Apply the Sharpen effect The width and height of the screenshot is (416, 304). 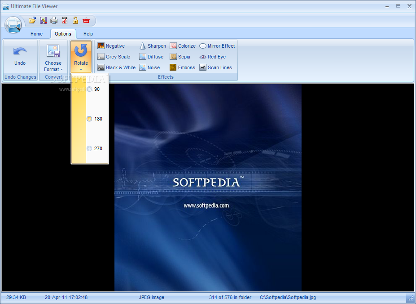click(153, 46)
